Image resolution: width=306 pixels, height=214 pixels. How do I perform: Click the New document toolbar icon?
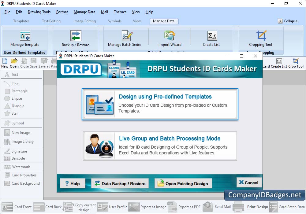(5, 63)
